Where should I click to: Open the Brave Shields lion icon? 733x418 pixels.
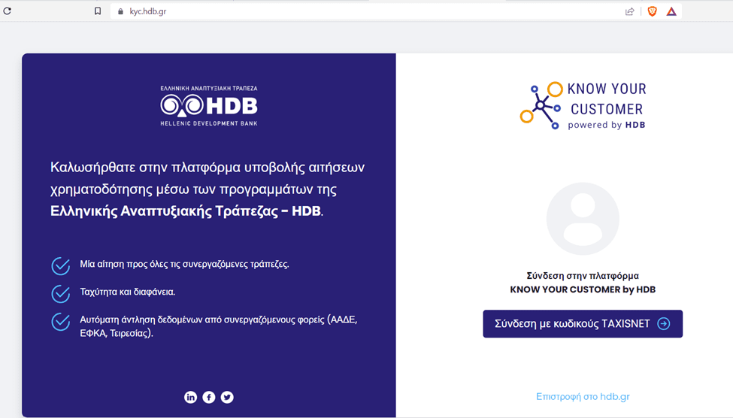(x=652, y=11)
